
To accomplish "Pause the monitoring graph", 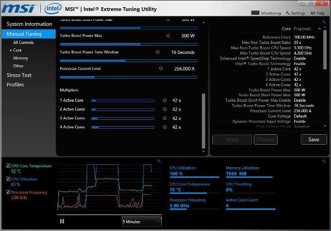I will click(62, 221).
